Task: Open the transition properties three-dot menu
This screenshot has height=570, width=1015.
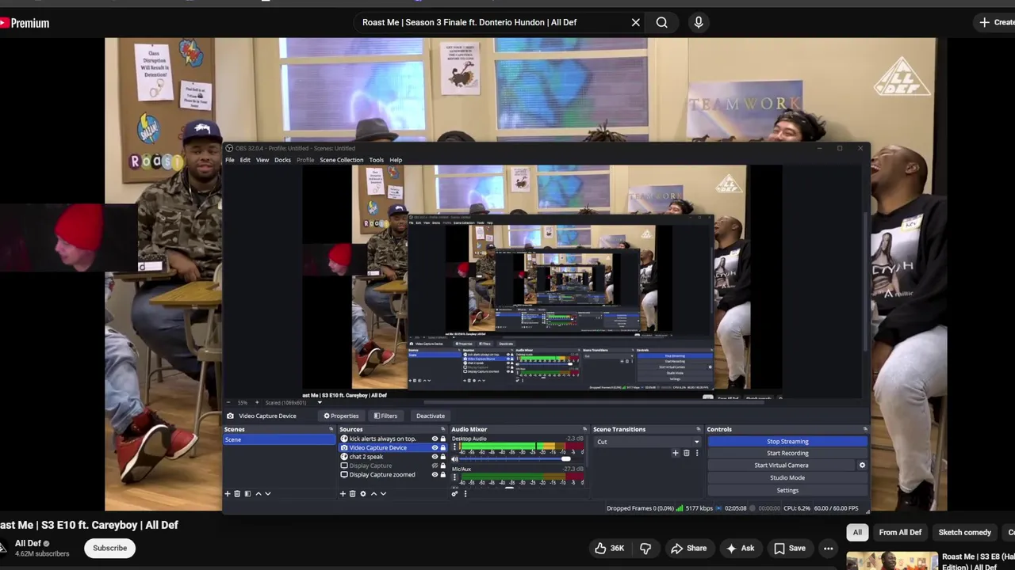Action: [x=697, y=453]
